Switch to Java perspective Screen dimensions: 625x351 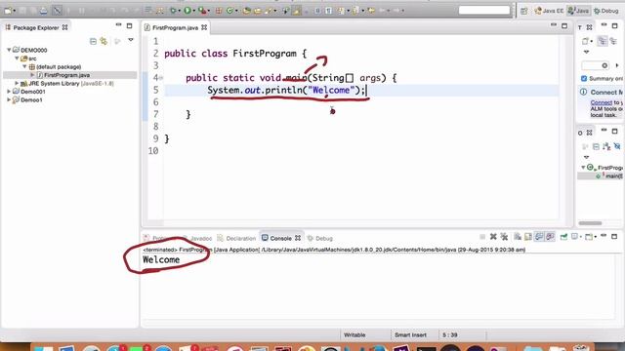tap(578, 11)
